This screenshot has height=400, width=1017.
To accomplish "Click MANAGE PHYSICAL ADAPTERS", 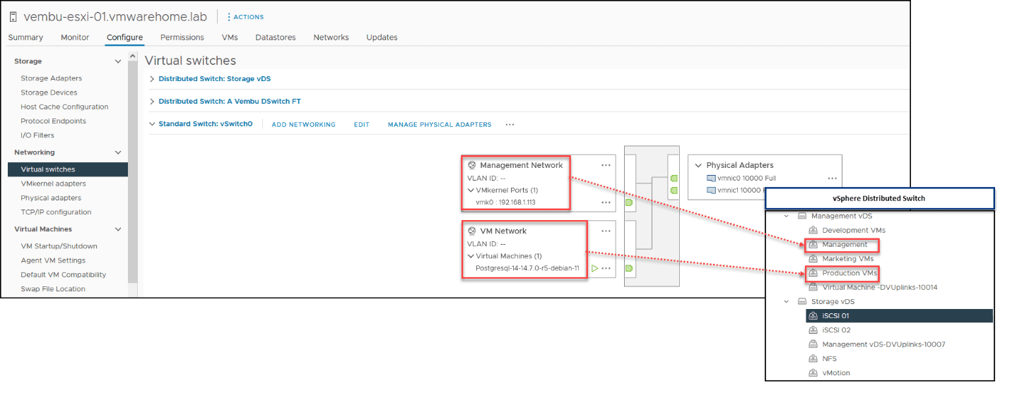I will tap(440, 125).
